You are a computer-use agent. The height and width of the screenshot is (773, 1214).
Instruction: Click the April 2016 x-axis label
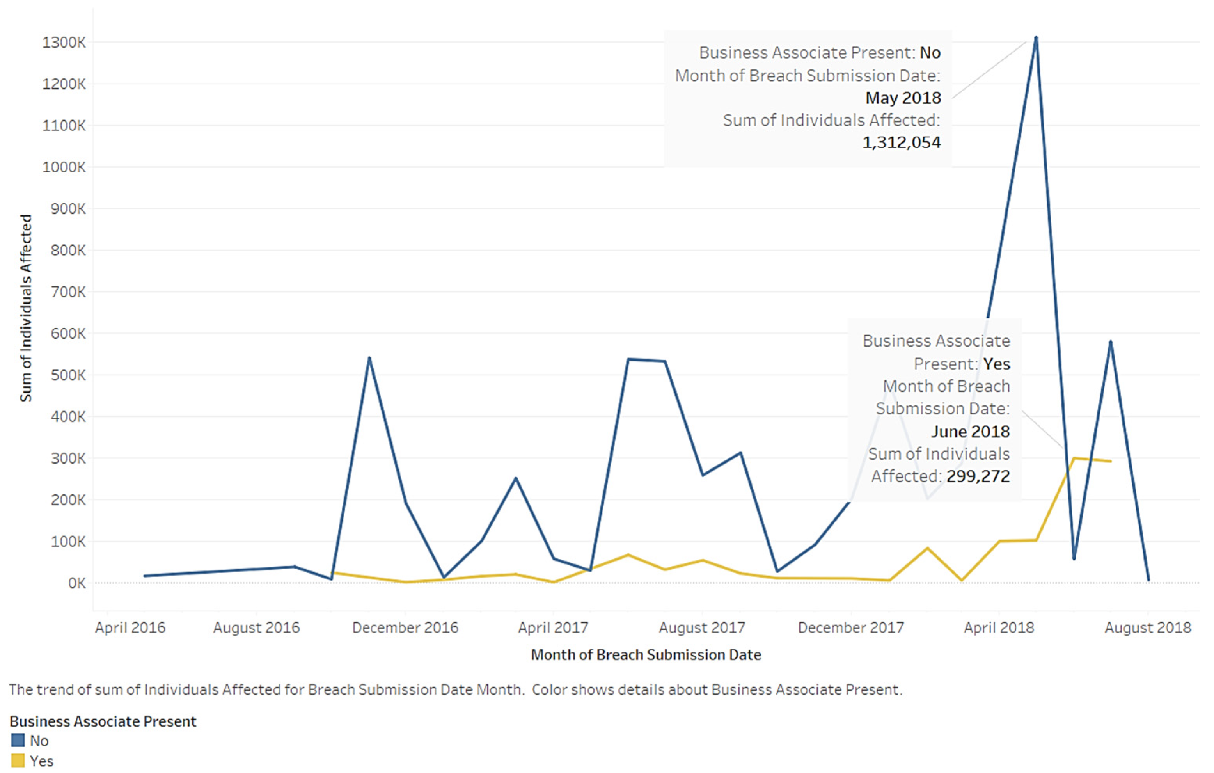pos(130,627)
